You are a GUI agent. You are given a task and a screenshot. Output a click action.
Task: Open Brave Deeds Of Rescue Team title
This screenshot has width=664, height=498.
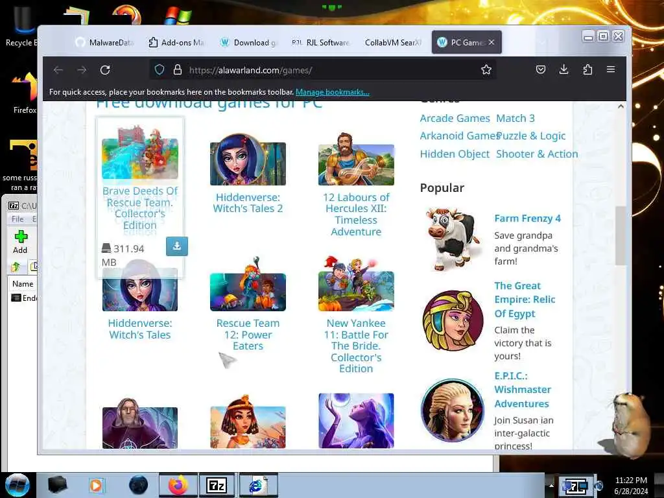click(x=140, y=208)
